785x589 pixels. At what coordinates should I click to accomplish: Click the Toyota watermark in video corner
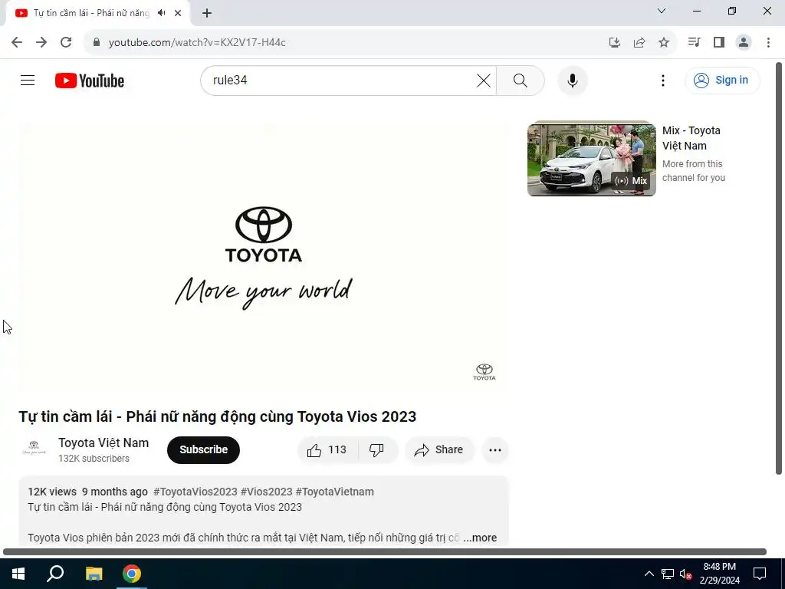coord(484,372)
